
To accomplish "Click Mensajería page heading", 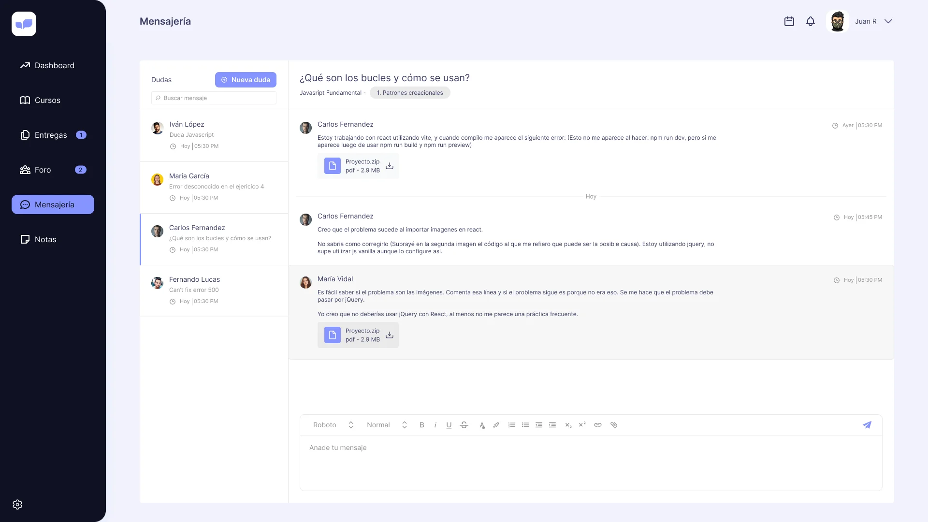I will click(165, 21).
